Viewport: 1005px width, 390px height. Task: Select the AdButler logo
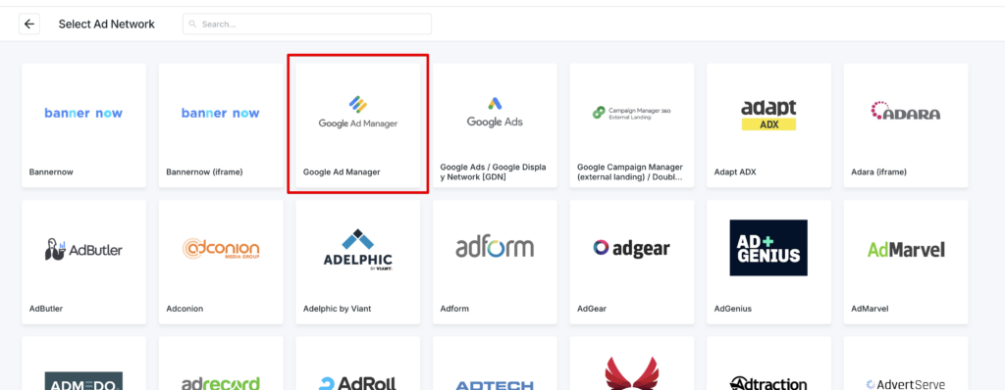tap(84, 249)
